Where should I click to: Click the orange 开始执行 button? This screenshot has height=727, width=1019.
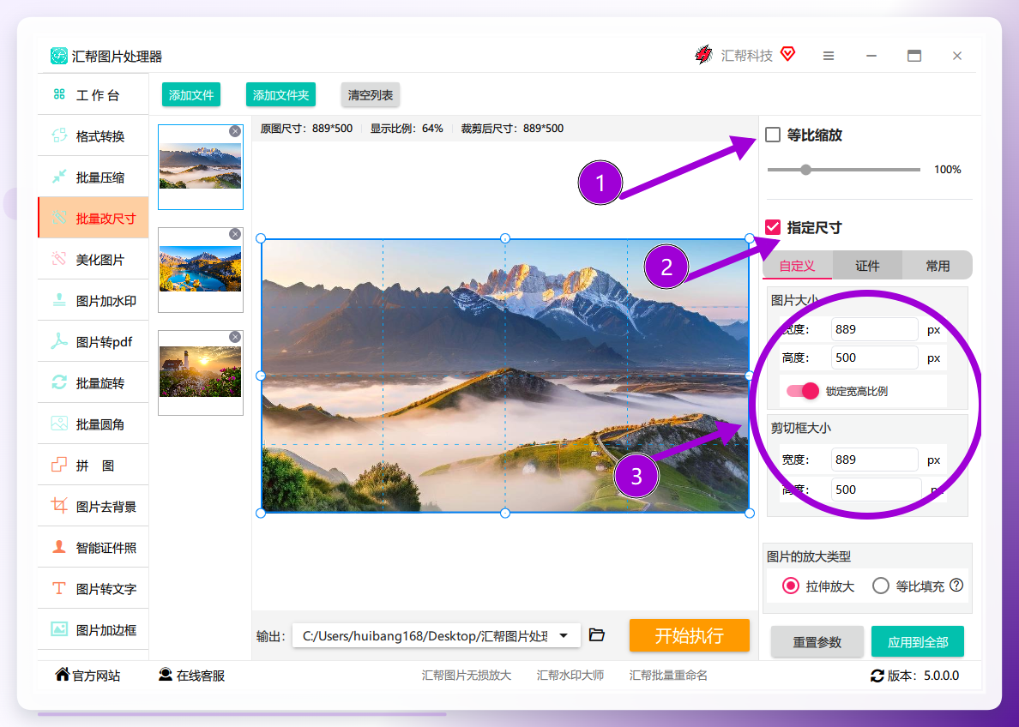pos(690,634)
